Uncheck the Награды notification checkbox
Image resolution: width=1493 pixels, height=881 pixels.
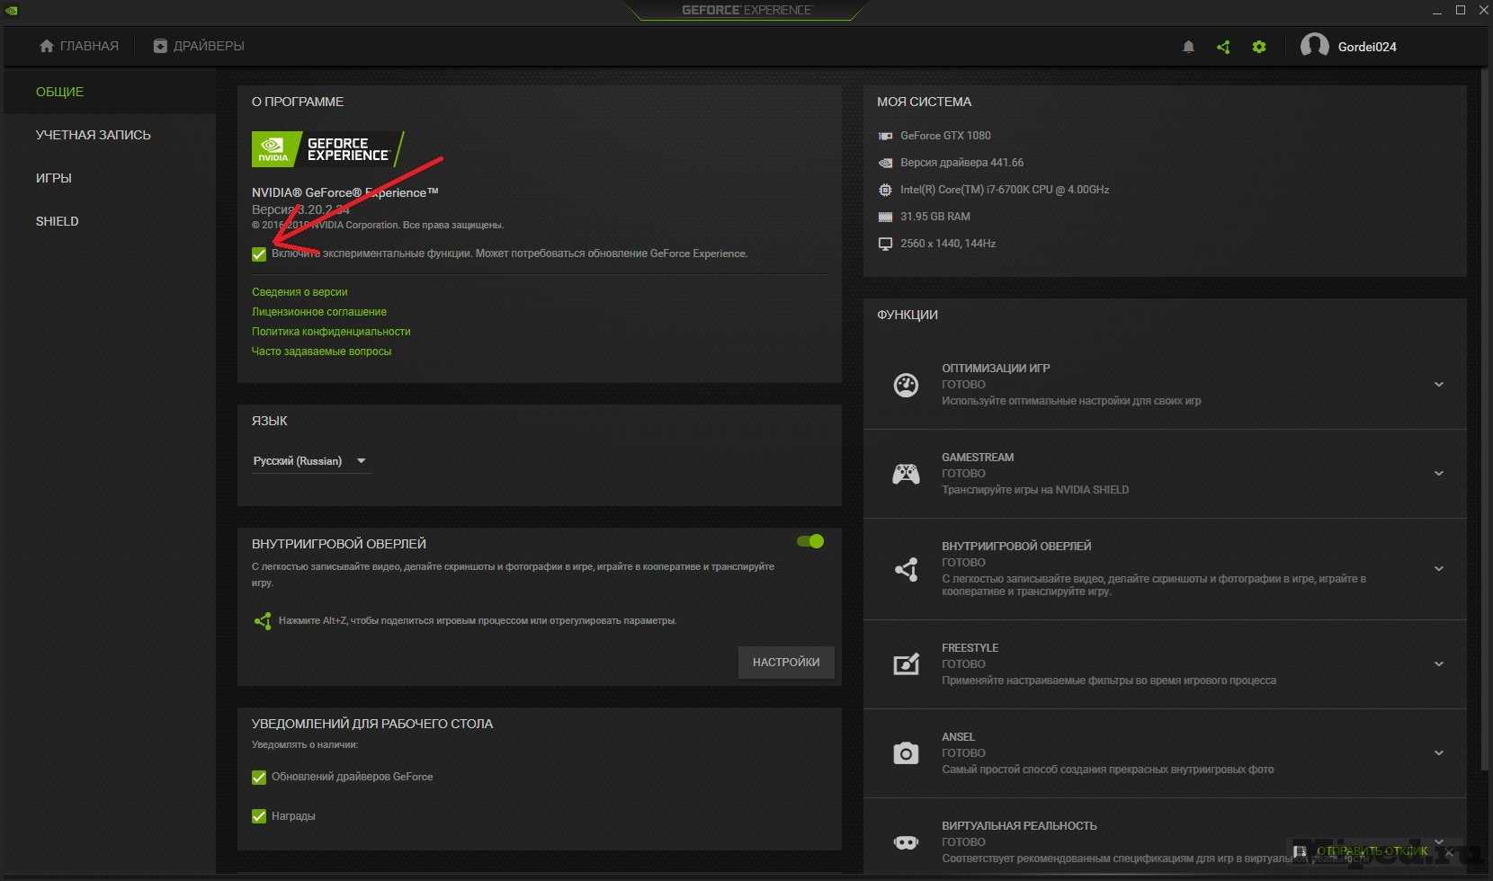tap(259, 816)
